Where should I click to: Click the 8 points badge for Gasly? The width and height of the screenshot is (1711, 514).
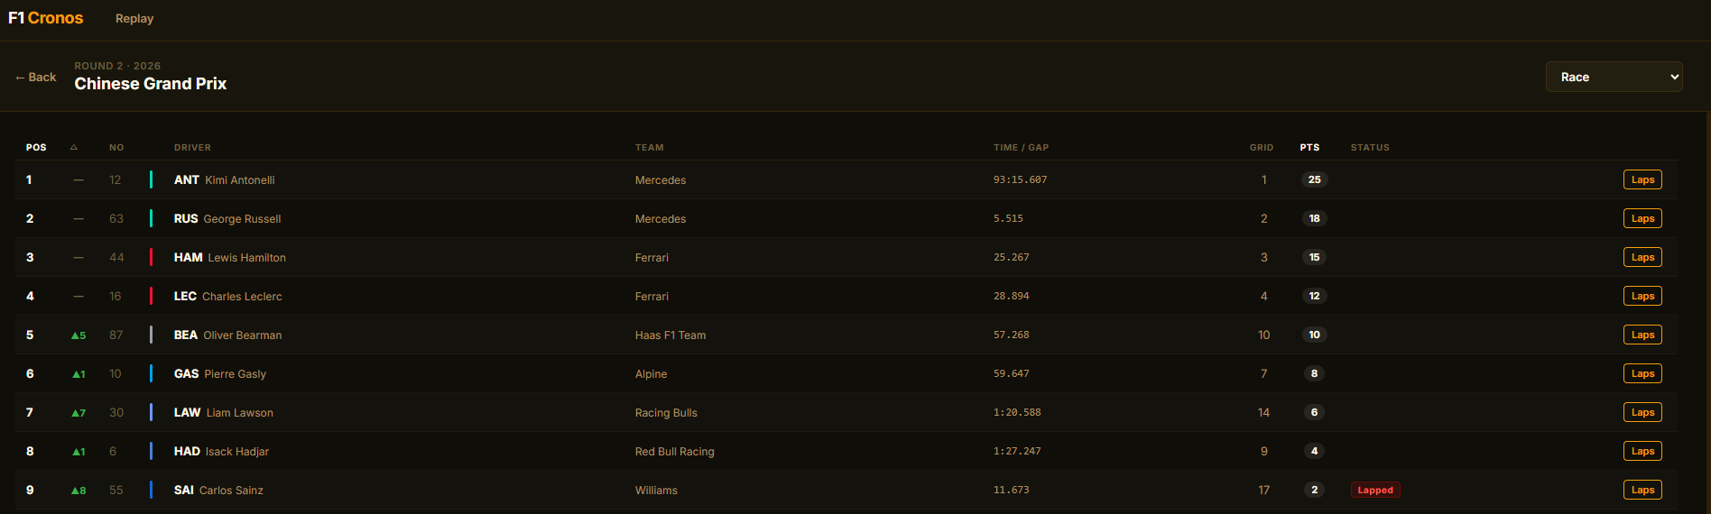[x=1314, y=373]
